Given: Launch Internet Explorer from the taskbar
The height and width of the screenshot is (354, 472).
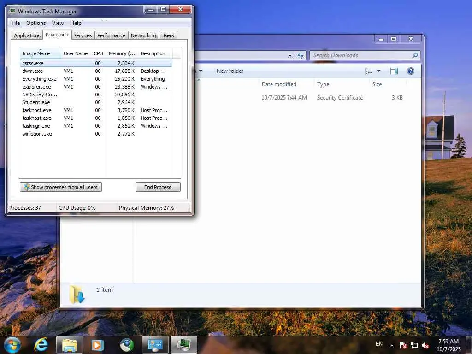Looking at the screenshot, I should [x=41, y=345].
